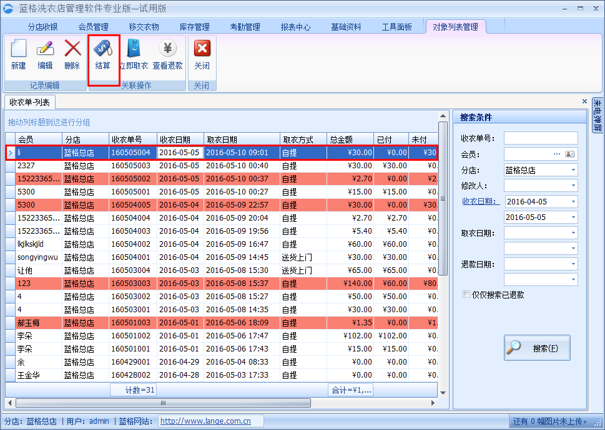Viewport: 605px width, 430px height.
Task: Open the first 退款日期 date dropdown
Action: click(573, 264)
